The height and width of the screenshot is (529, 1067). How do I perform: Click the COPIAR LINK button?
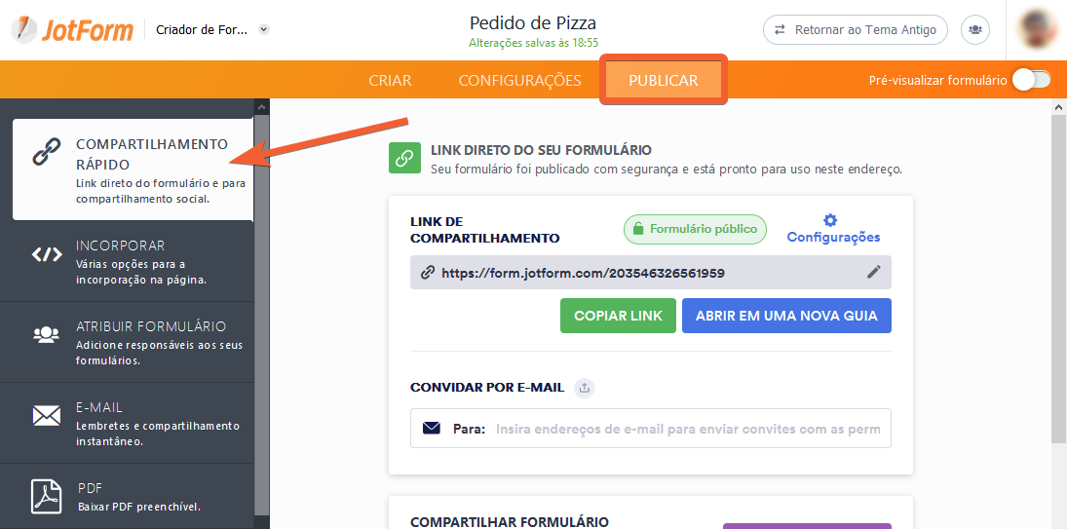coord(618,316)
